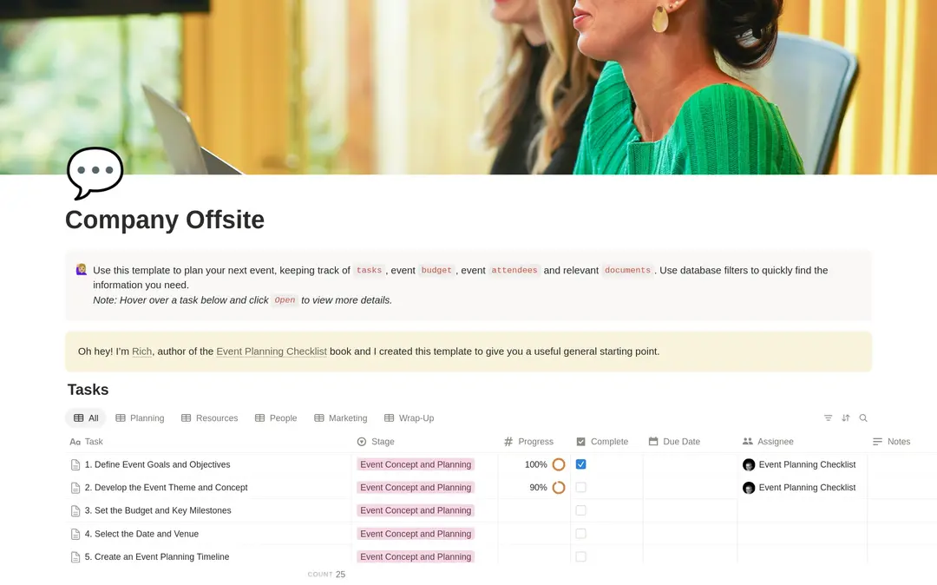Open task 1. Define Event Goals and Objectives

click(x=157, y=464)
